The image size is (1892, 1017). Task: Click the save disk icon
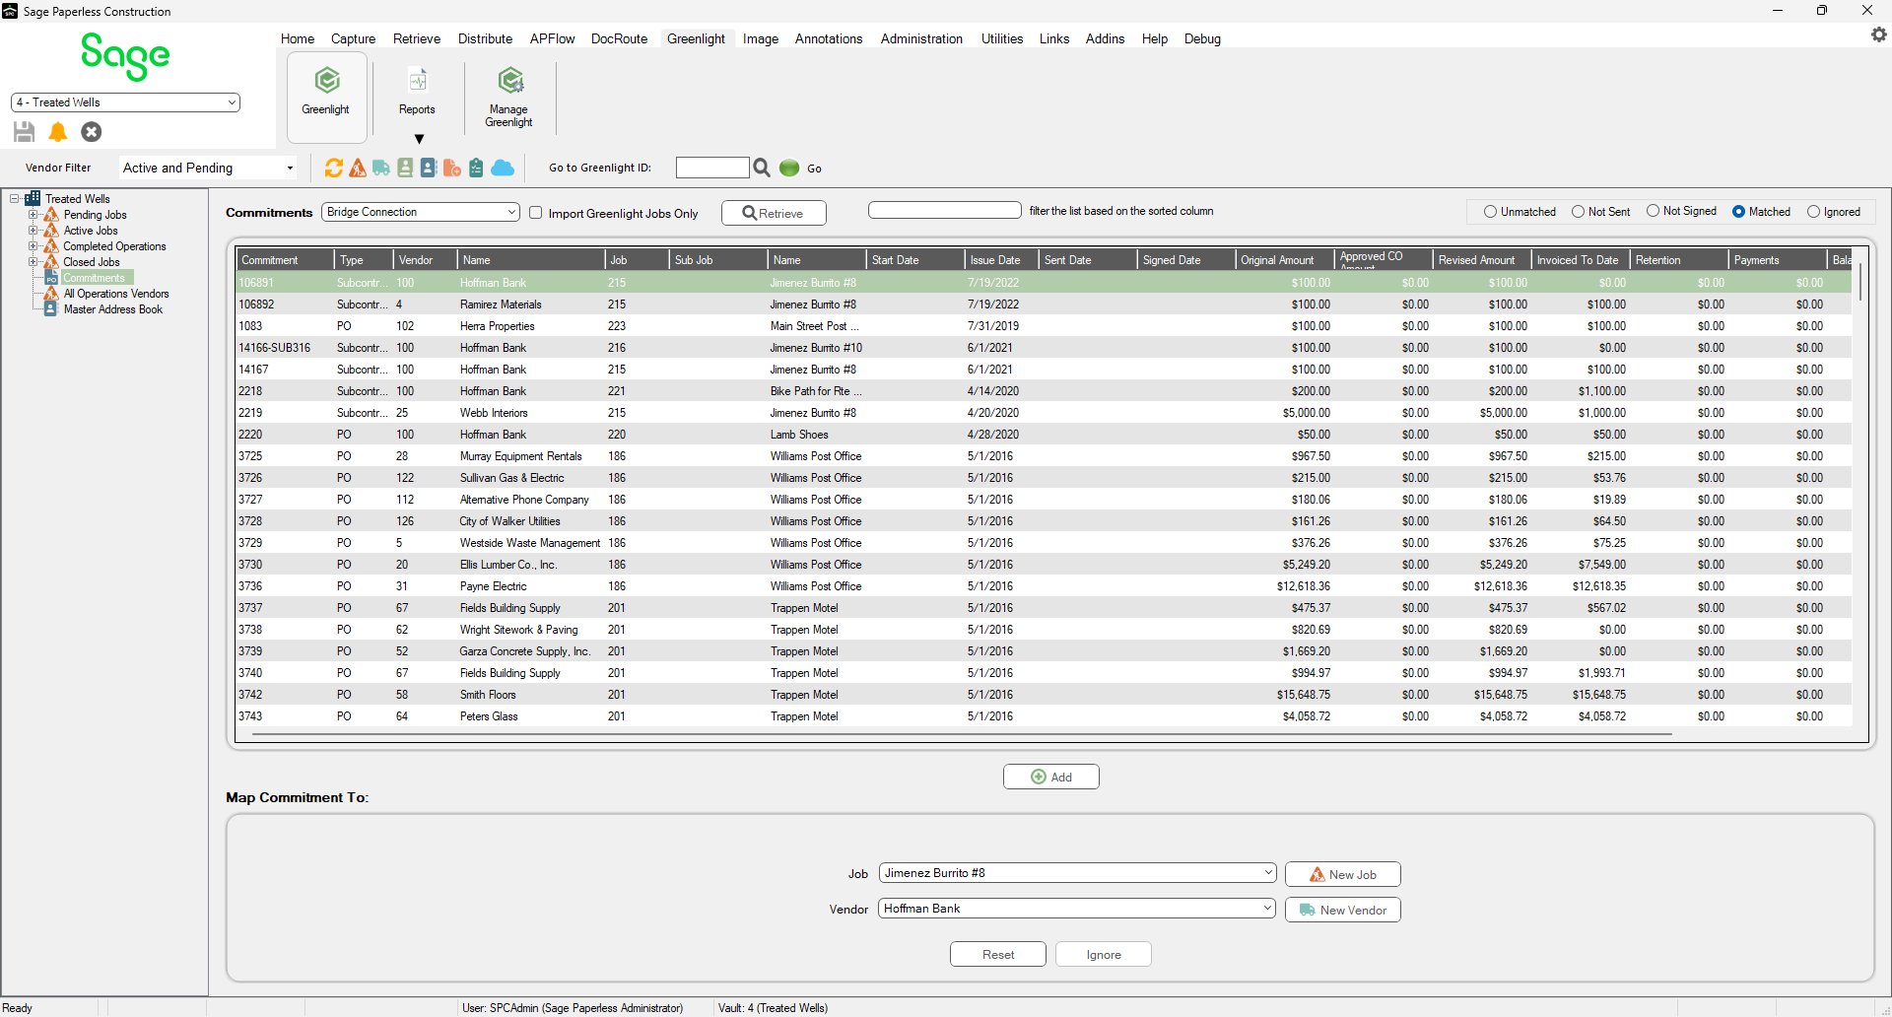point(25,131)
